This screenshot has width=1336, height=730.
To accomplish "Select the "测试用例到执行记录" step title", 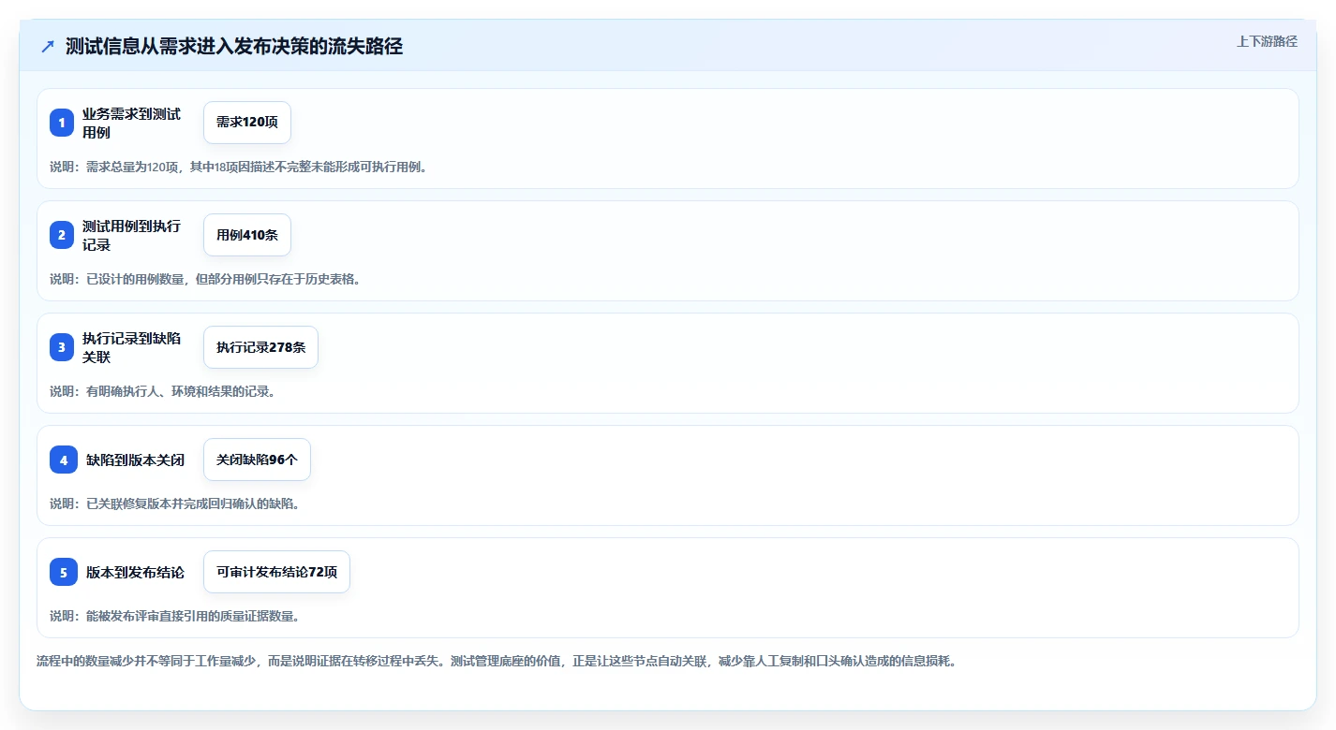I will (131, 235).
